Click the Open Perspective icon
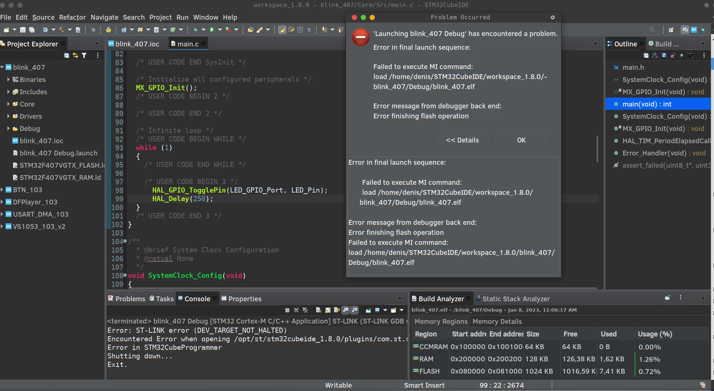This screenshot has width=714, height=391. 671,30
